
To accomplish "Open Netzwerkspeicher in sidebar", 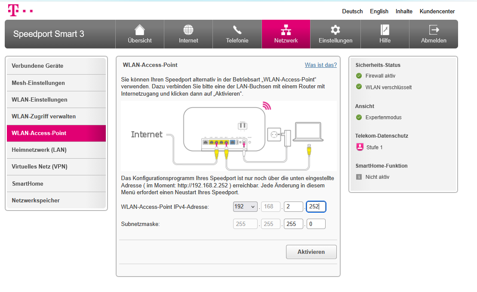I will [56, 200].
